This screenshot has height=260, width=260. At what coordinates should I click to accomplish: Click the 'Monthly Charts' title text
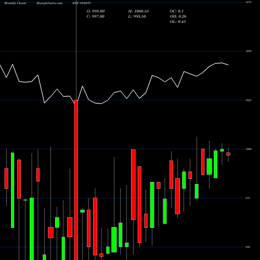pos(15,3)
